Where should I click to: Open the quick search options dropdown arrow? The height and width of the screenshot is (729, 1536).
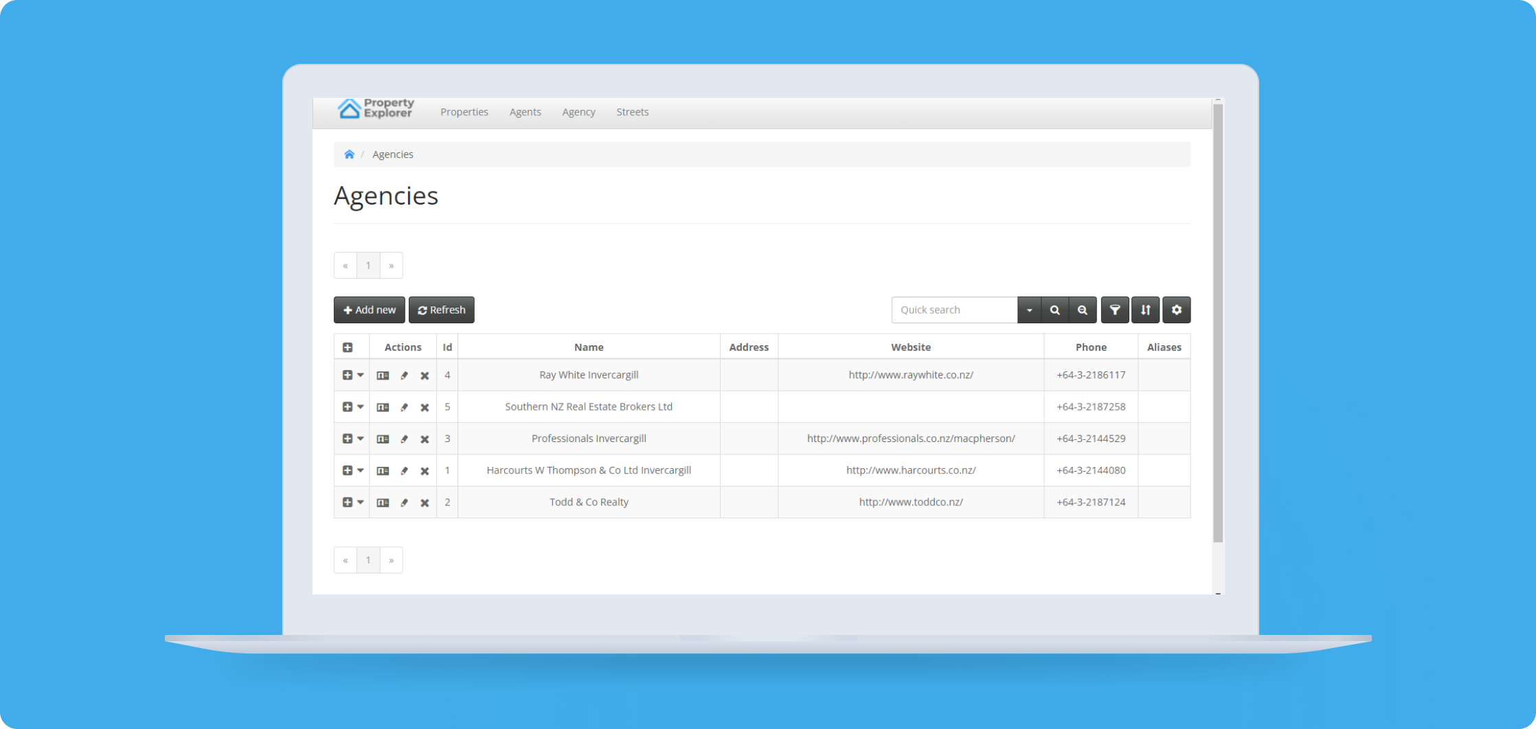pyautogui.click(x=1029, y=310)
